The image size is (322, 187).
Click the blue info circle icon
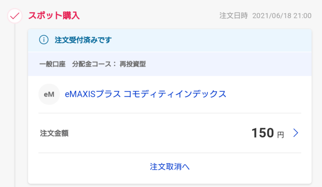point(44,40)
